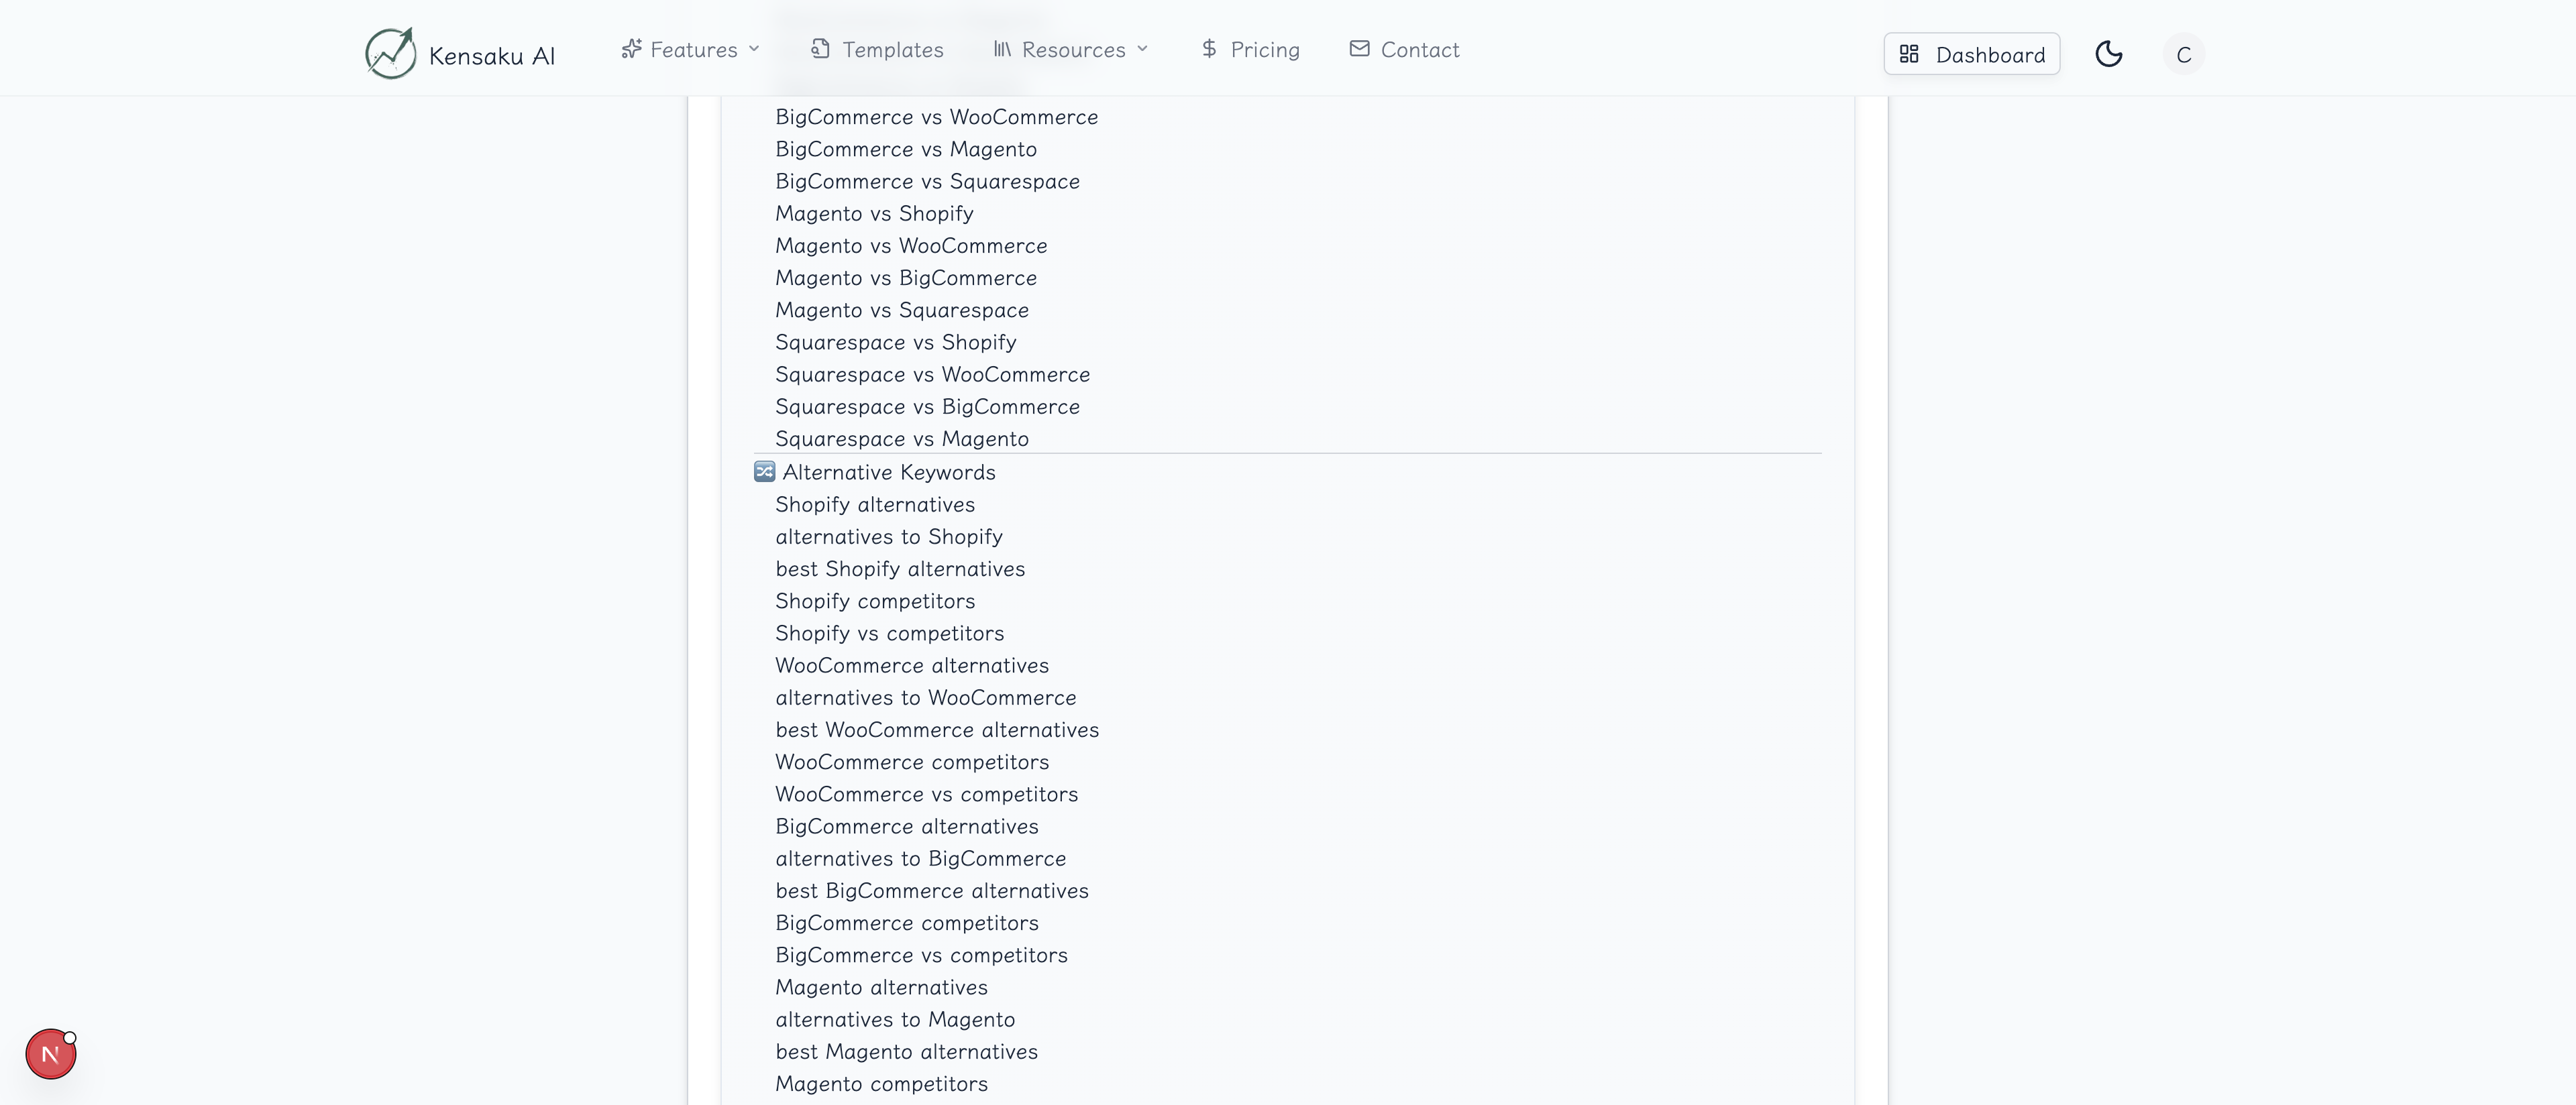Go to the Contact page
This screenshot has height=1105, width=2576.
pos(1419,50)
